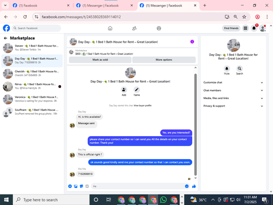273x205 pixels.
Task: Choose a GIF in composer
Action: point(87,186)
